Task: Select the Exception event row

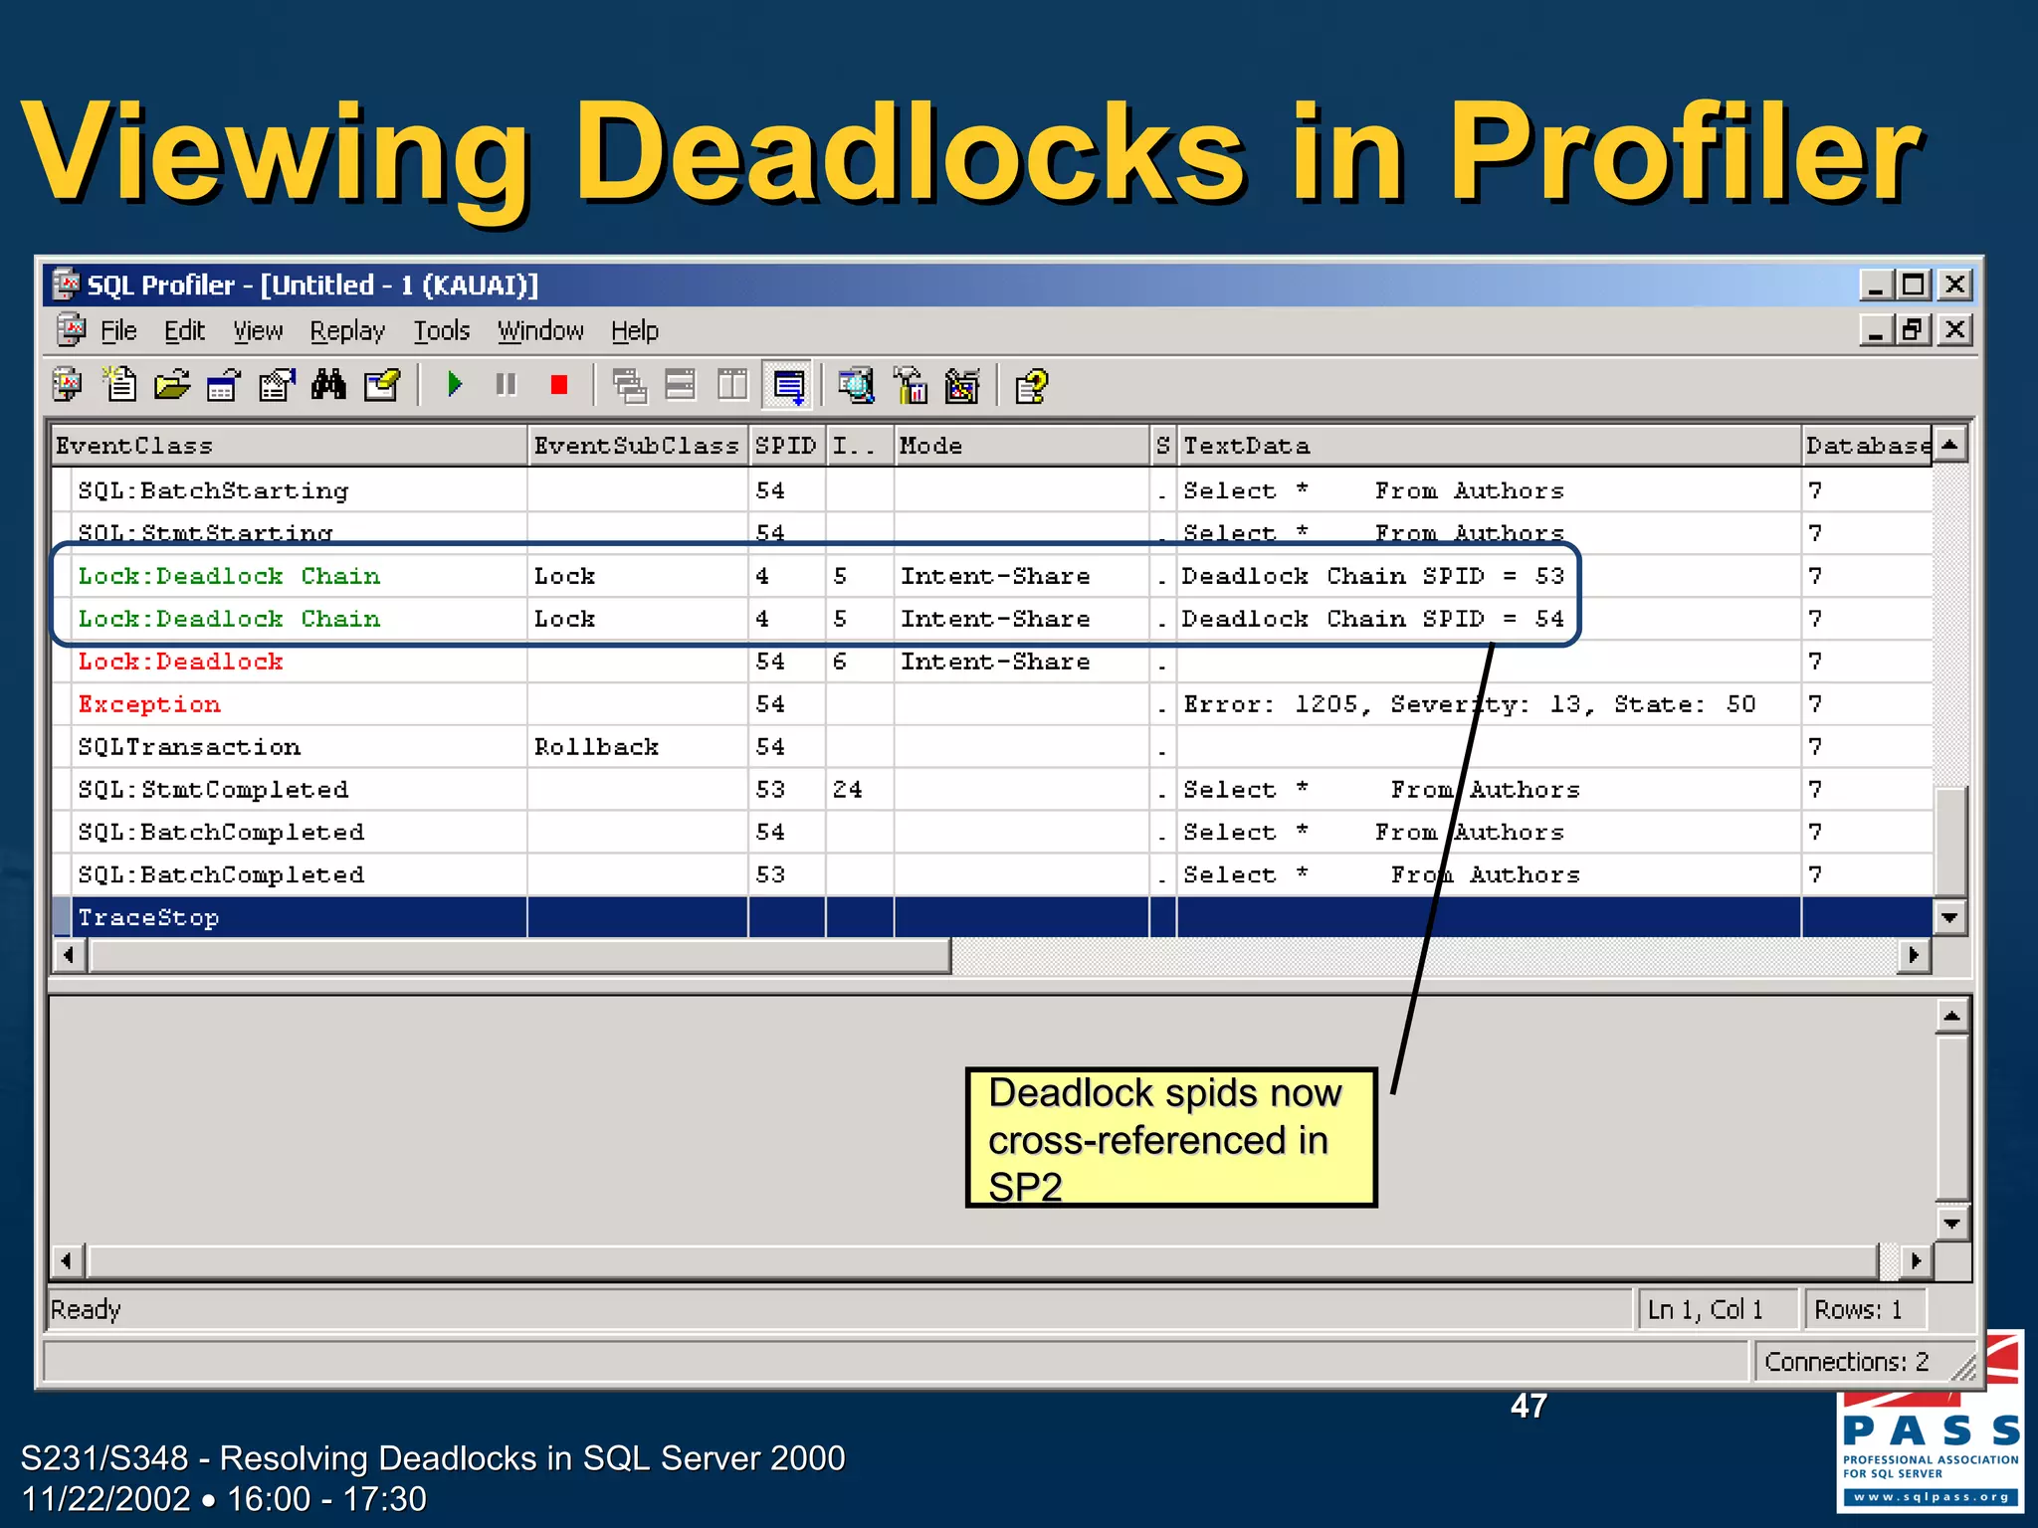Action: (149, 704)
